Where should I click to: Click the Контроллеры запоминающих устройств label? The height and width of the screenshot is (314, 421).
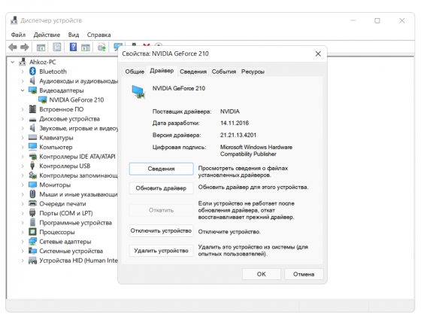click(78, 175)
